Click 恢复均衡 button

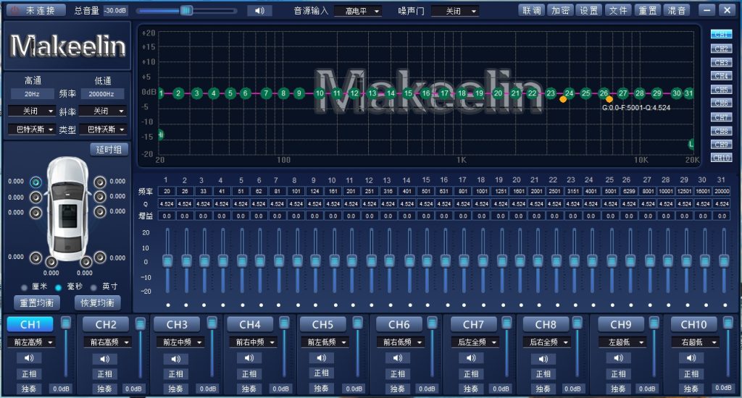98,302
